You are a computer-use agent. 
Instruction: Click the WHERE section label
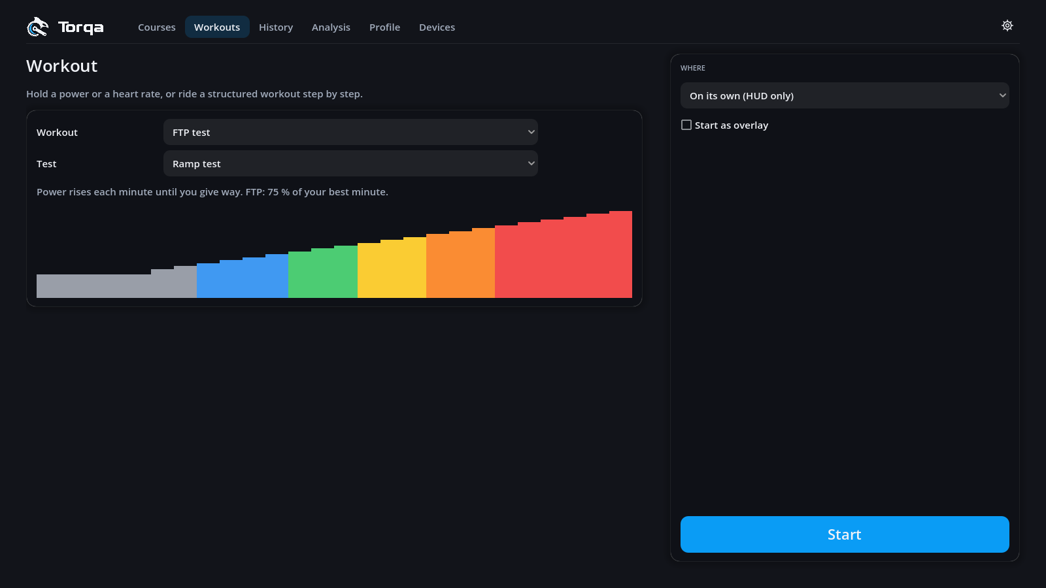[x=693, y=68]
